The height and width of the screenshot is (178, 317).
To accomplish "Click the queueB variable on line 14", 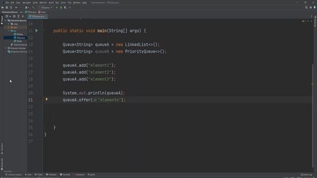I will 102,51.
